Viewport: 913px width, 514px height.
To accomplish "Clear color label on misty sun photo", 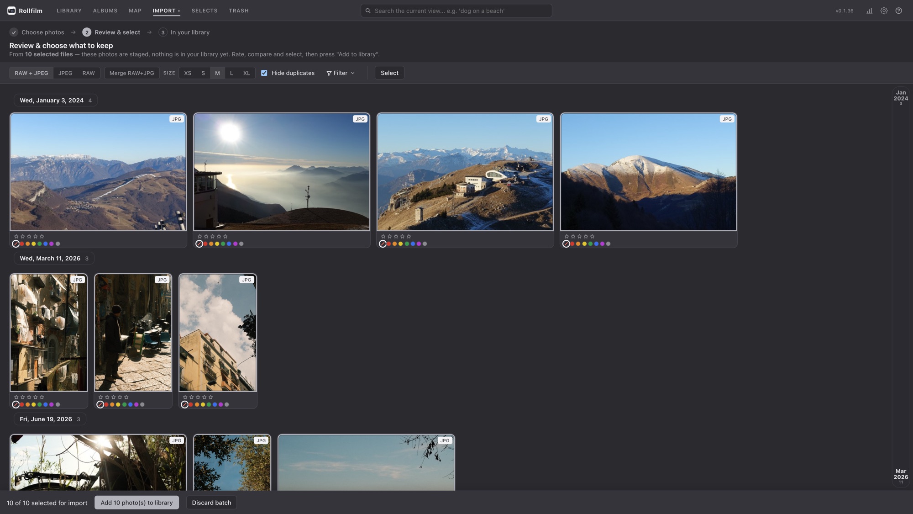I will pyautogui.click(x=199, y=244).
